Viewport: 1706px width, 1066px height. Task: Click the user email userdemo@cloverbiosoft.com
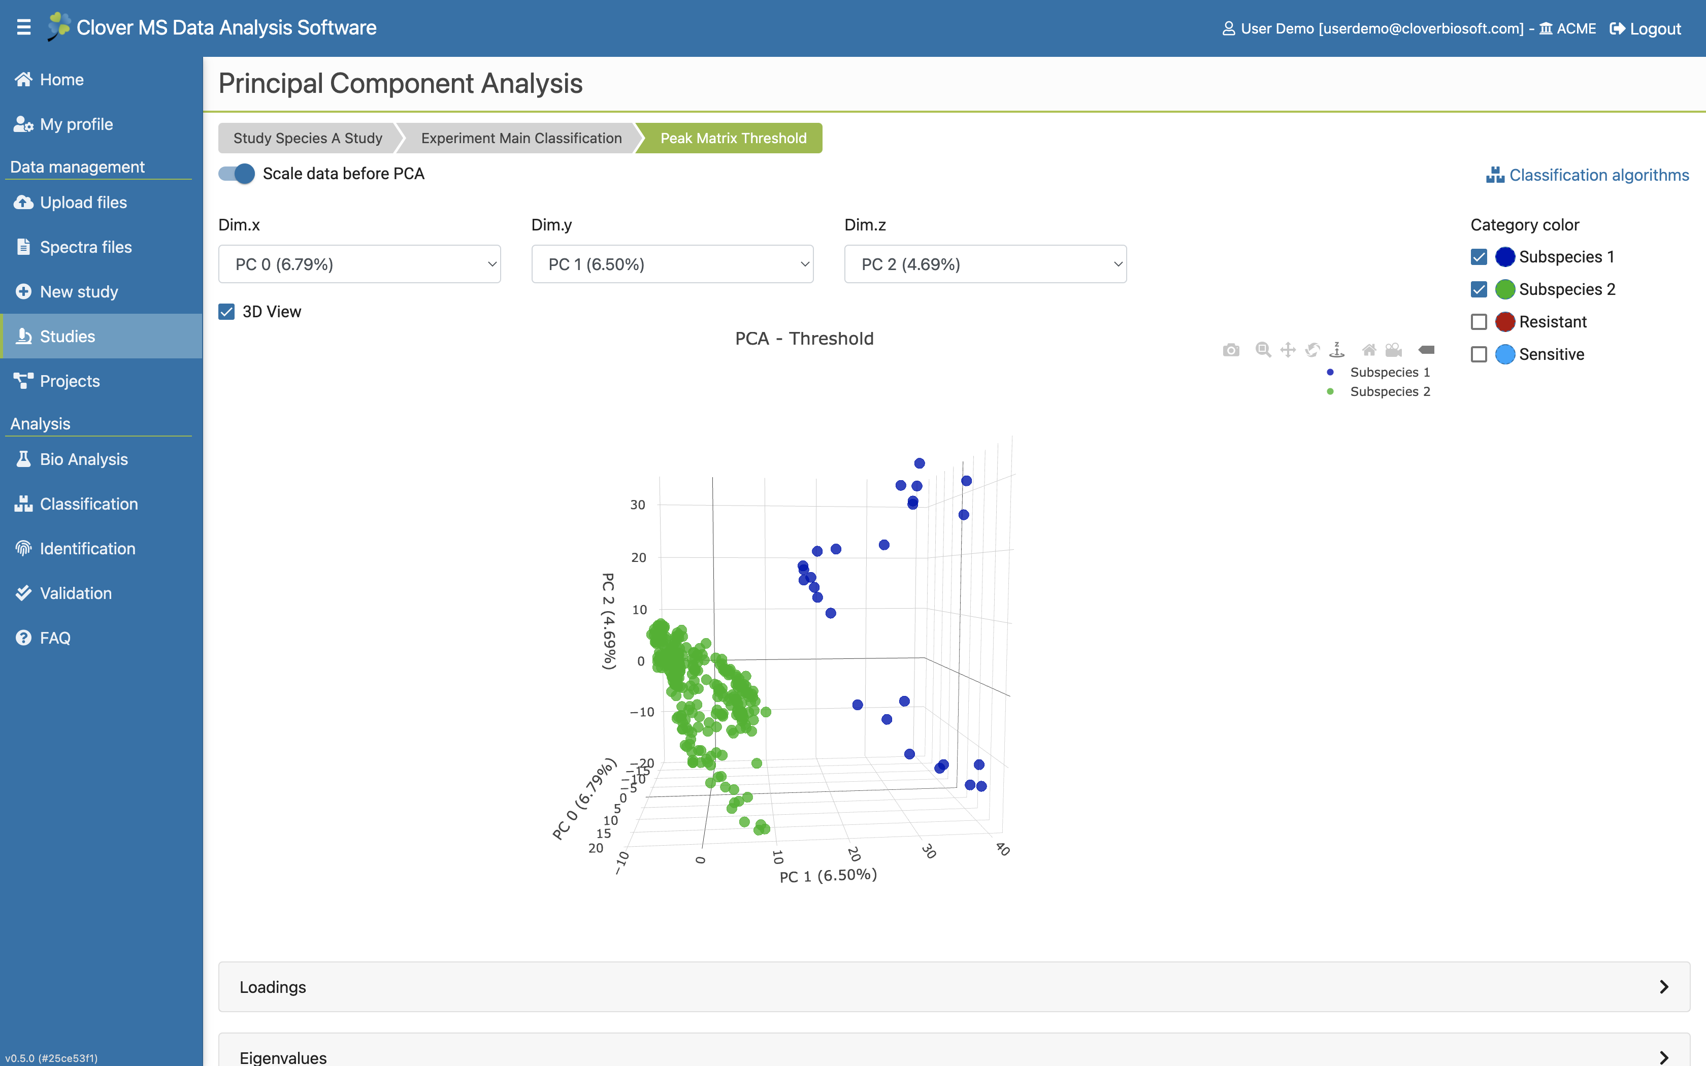1421,28
